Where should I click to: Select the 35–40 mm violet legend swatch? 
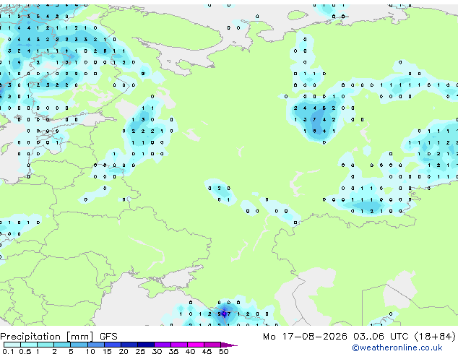[x=179, y=345]
